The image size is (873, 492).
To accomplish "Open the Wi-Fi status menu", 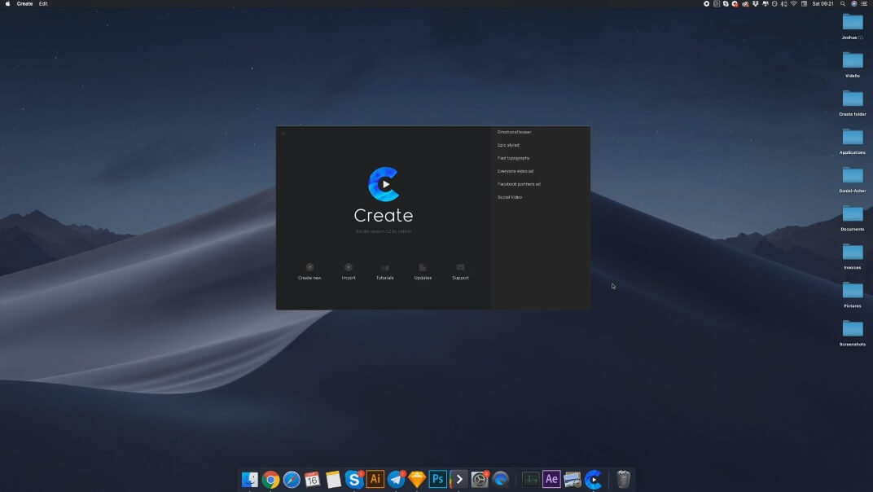I will point(793,3).
